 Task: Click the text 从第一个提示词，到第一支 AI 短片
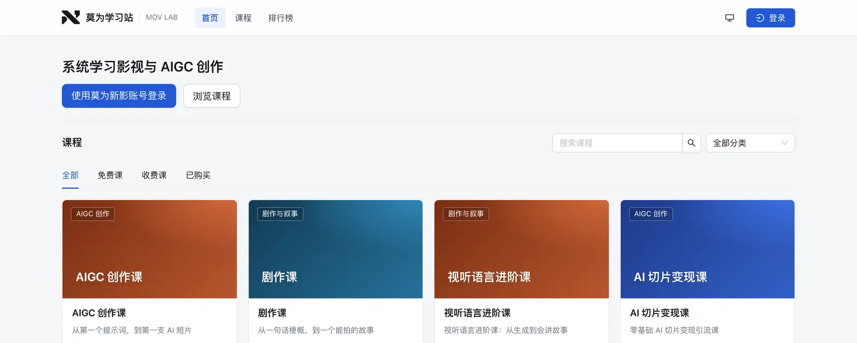[x=132, y=330]
